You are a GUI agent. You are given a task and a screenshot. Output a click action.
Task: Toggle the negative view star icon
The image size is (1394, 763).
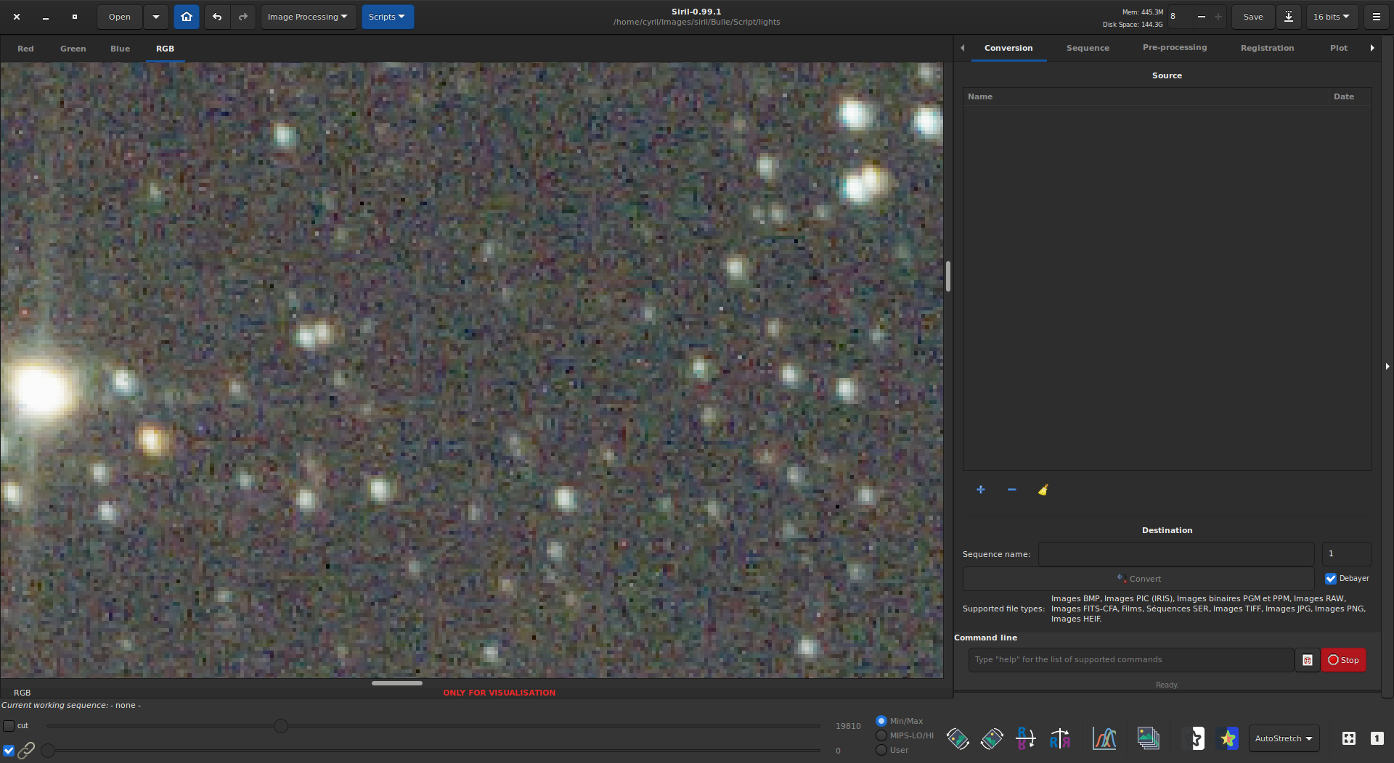click(x=1194, y=738)
